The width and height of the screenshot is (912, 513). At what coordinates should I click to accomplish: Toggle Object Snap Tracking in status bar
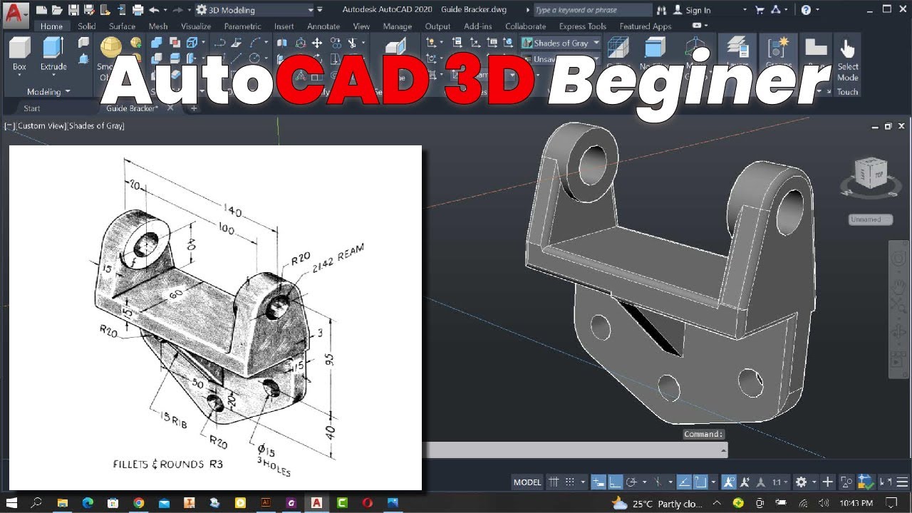(683, 482)
